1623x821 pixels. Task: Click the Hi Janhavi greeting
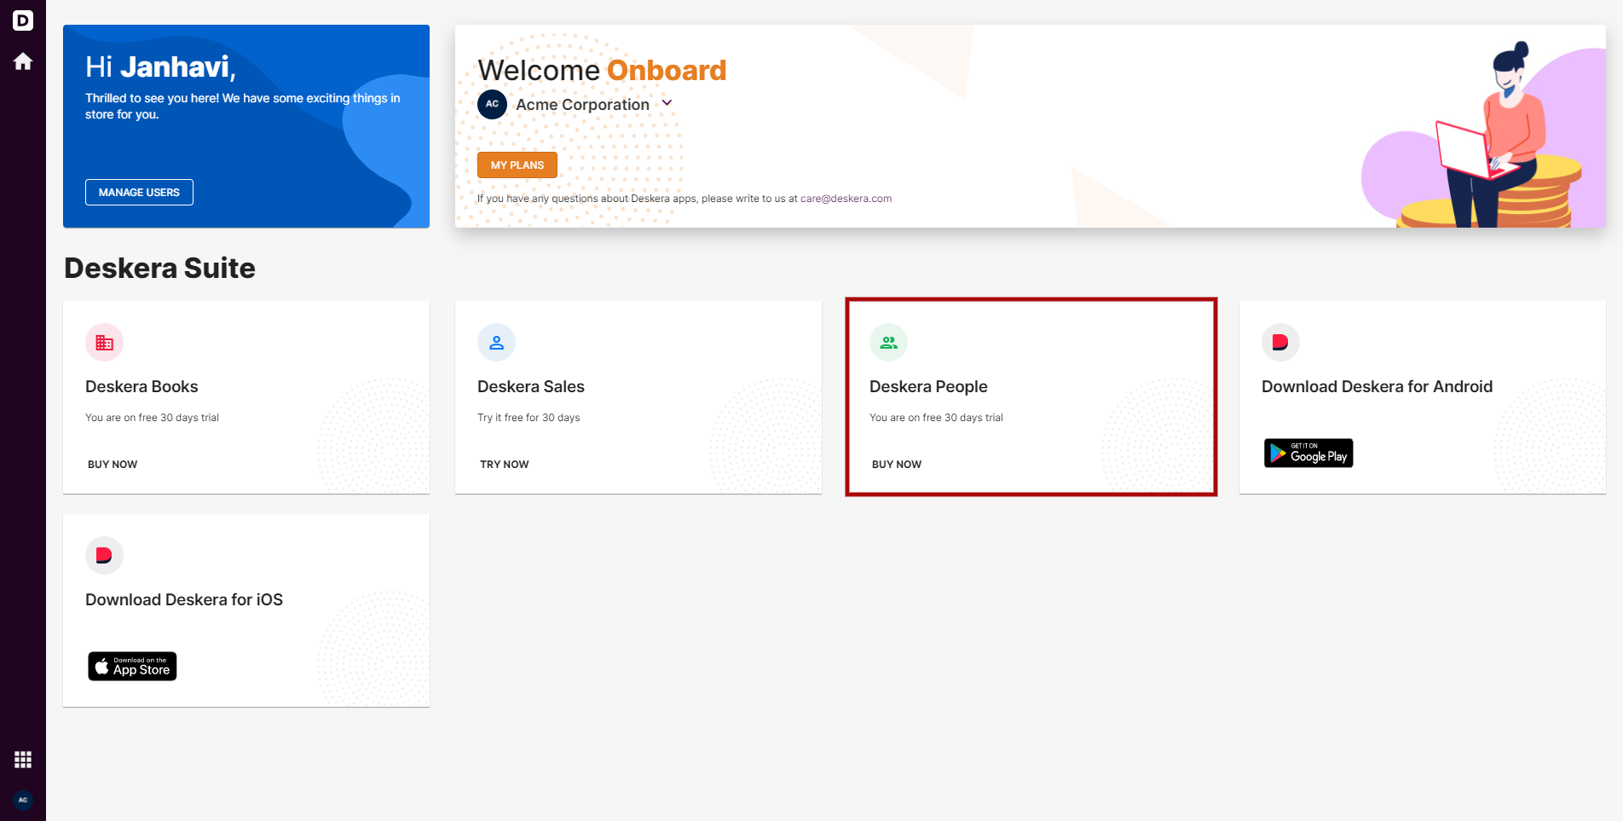[160, 67]
